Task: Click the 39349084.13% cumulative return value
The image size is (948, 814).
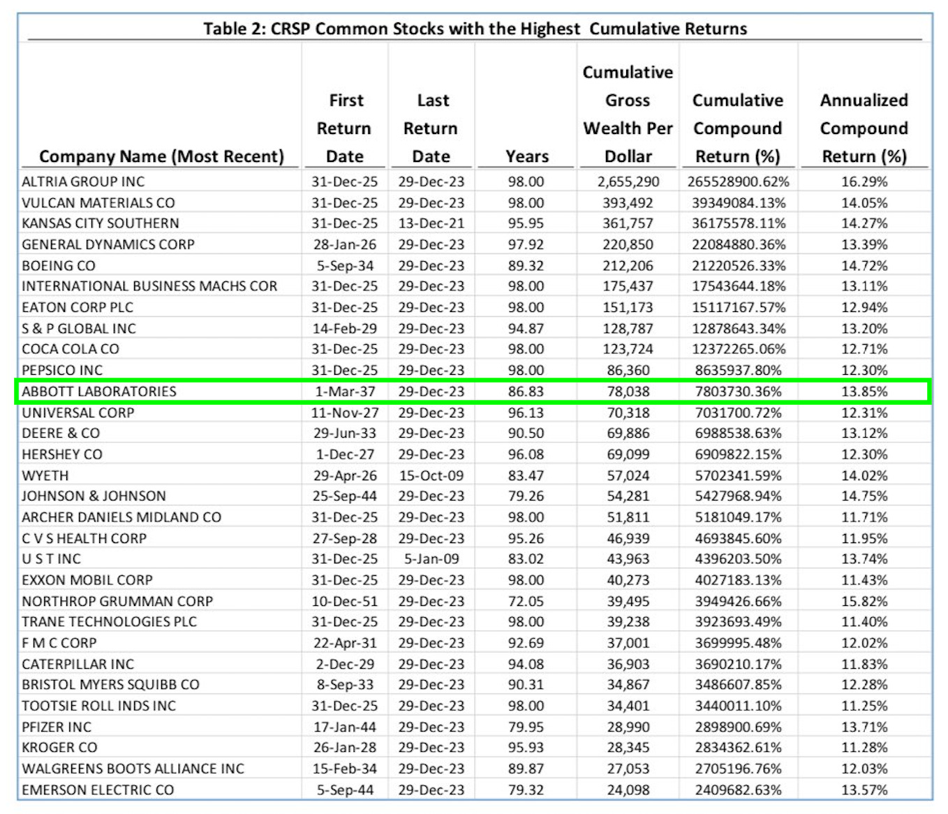Action: coord(738,202)
